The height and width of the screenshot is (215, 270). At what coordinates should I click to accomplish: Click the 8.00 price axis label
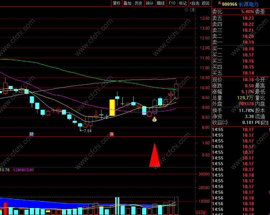coord(206,127)
